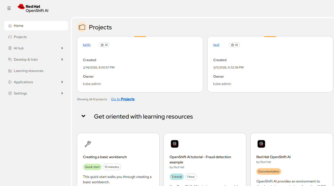The height and width of the screenshot is (186, 334).
Task: Open the Applications menu item
Action: 36,82
